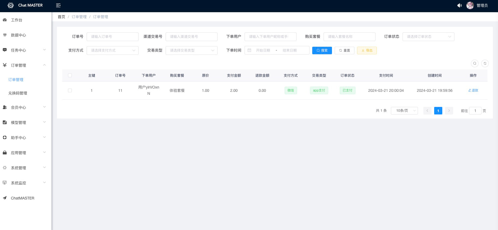The image size is (498, 230).
Task: Click the 体验套餐 cell
Action: 177,90
